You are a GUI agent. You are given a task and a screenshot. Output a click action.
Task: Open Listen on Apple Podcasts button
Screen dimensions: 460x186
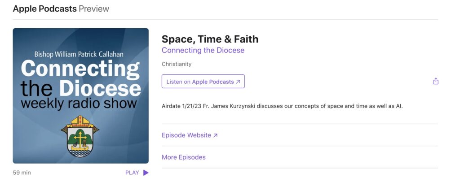tap(203, 82)
